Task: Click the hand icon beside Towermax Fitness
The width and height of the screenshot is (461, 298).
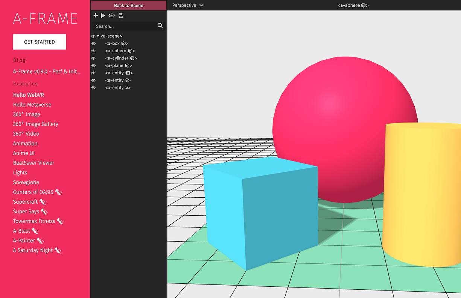Action: 60,221
